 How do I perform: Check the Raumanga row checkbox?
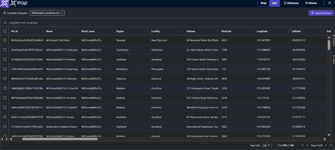[5, 69]
